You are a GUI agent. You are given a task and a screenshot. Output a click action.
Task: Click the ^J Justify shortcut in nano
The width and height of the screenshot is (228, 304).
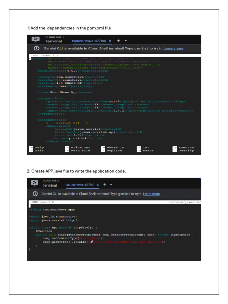(x=183, y=151)
